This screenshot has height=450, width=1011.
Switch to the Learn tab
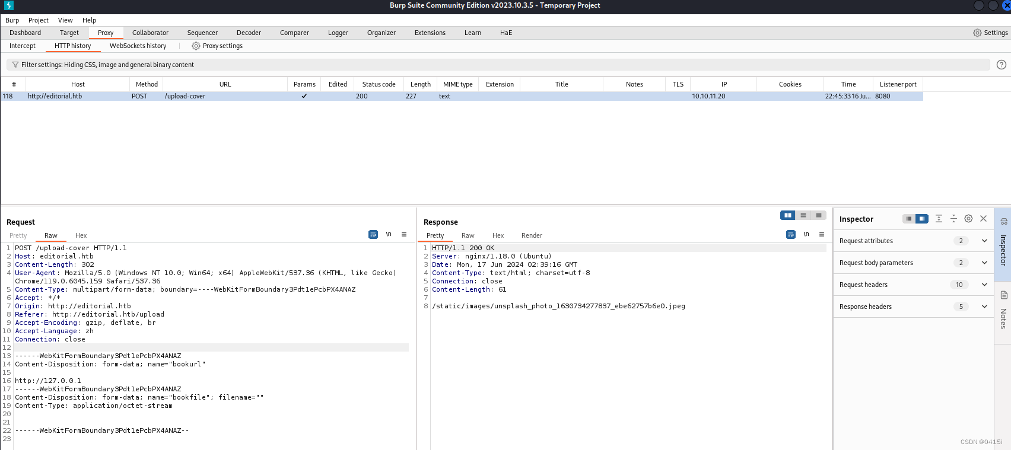(x=473, y=33)
